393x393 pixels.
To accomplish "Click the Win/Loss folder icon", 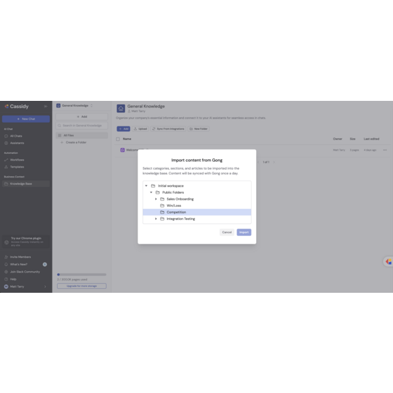I will 162,206.
